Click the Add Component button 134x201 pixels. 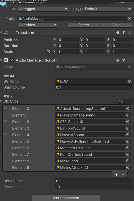(66, 198)
